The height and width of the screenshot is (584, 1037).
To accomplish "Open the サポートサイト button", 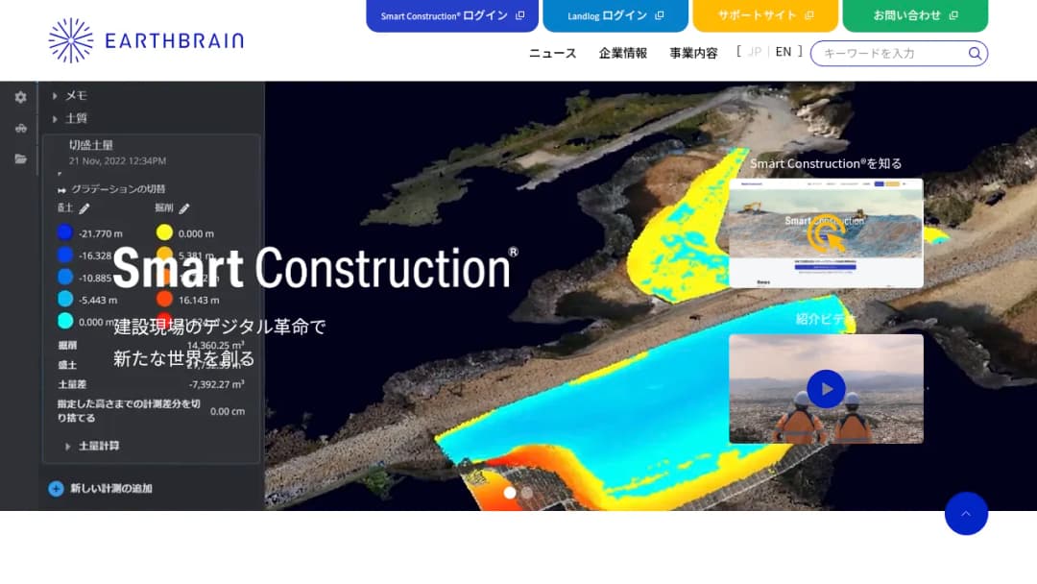I will pyautogui.click(x=765, y=15).
